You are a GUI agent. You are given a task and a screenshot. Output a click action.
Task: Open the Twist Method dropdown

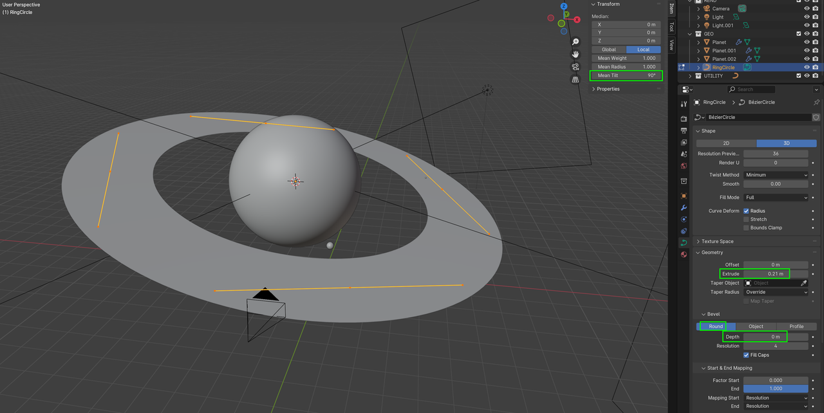(x=776, y=175)
